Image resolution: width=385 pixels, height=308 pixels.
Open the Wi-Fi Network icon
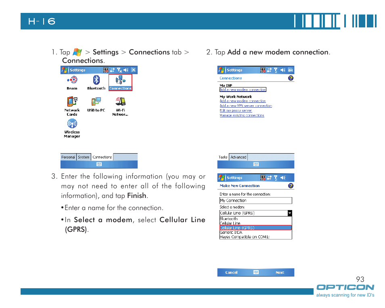(x=120, y=106)
